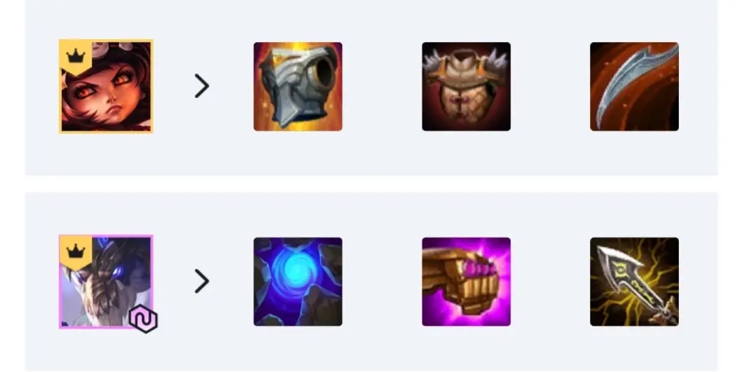
Task: Select the golden Jeweled Gauntlet fist item
Action: 466,282
